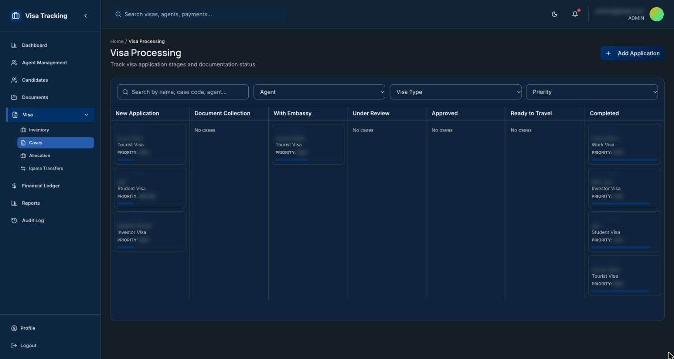Open the Visa Type filter dropdown
This screenshot has height=359, width=674.
pyautogui.click(x=456, y=92)
